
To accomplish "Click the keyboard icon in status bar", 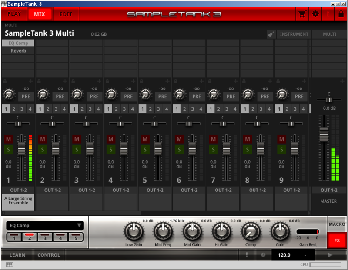I will click(x=9, y=264).
